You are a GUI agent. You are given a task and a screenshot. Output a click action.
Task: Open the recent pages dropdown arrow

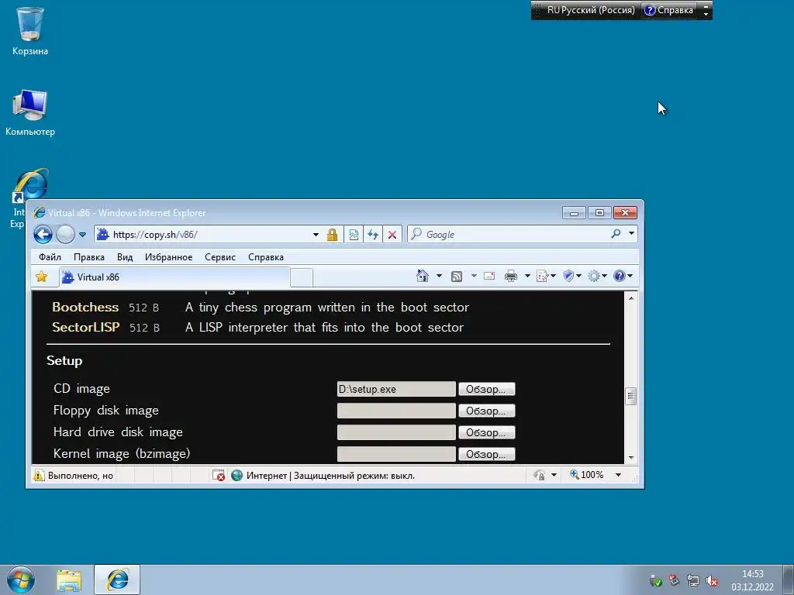click(x=82, y=235)
